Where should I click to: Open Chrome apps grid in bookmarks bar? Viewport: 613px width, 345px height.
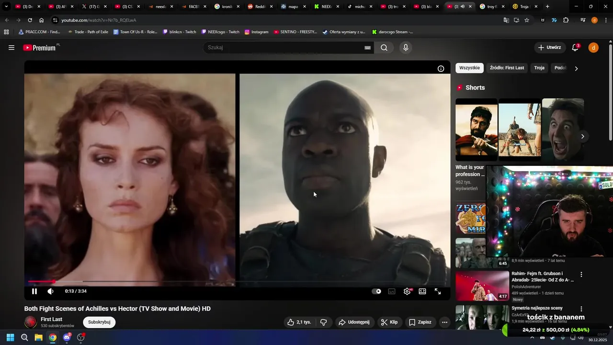pyautogui.click(x=6, y=32)
